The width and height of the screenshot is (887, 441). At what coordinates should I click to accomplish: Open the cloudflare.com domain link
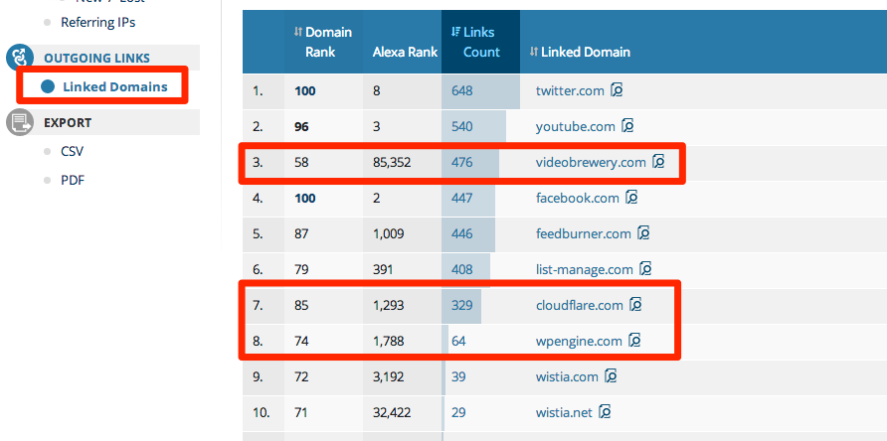[x=580, y=305]
